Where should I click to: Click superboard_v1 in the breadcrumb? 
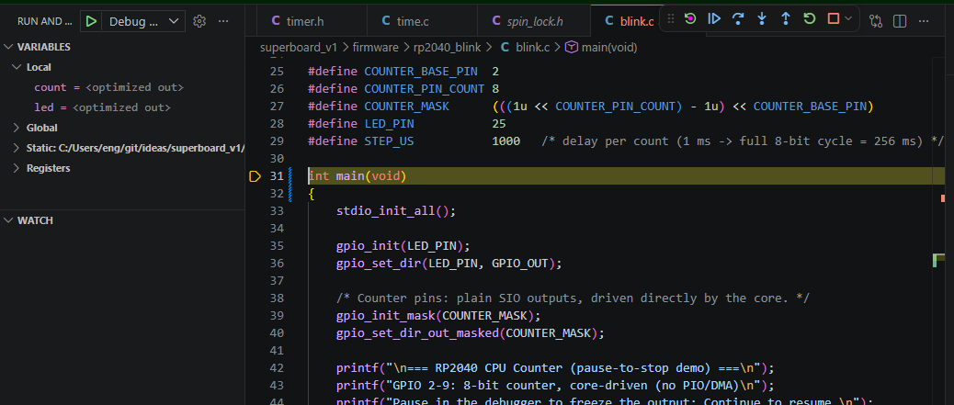[x=300, y=47]
